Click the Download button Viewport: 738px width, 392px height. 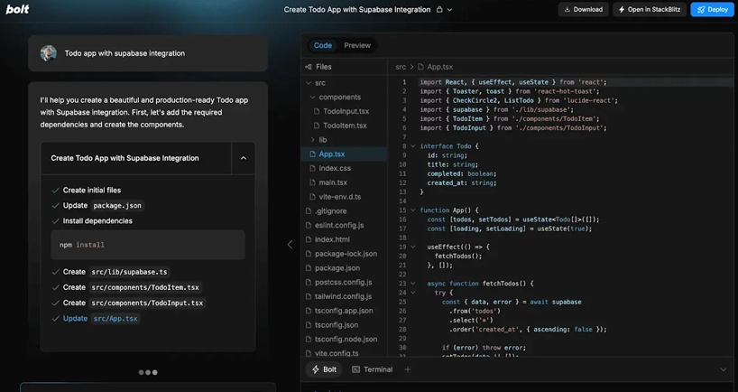tap(583, 10)
